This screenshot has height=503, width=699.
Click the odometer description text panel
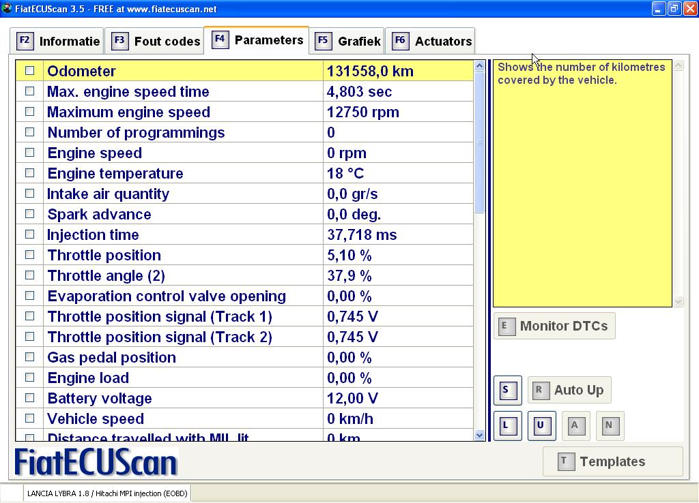[582, 183]
